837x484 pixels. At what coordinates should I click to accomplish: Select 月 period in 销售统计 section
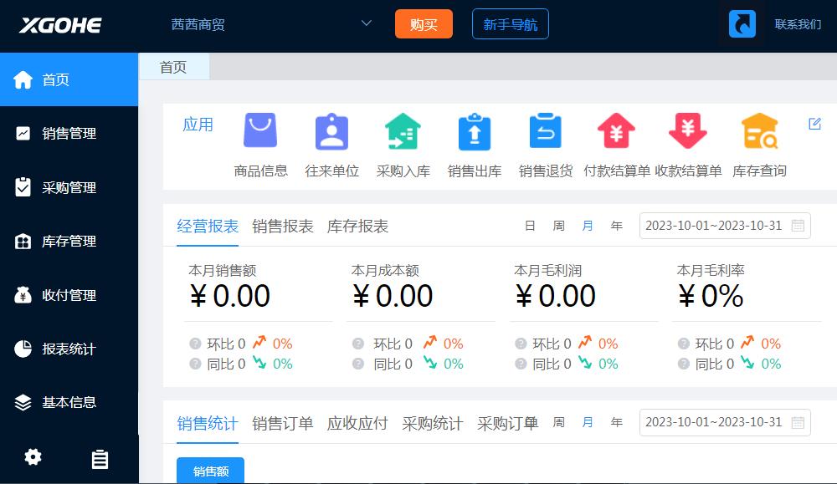point(588,422)
